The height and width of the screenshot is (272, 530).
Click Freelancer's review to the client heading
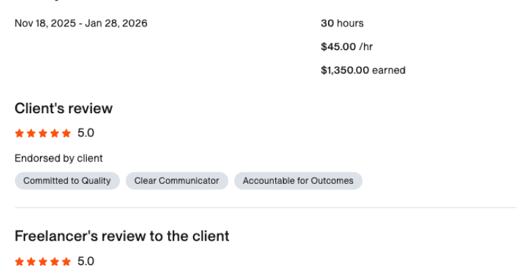[x=122, y=236]
